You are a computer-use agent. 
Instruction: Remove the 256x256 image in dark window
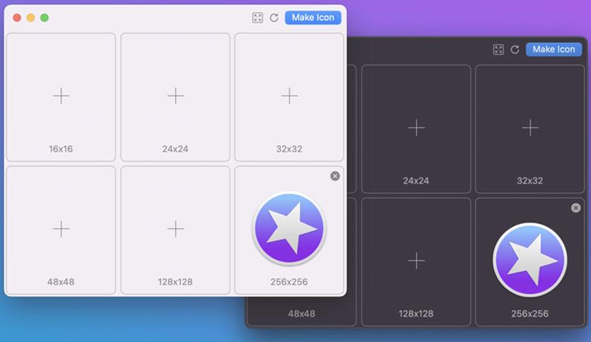coord(575,208)
